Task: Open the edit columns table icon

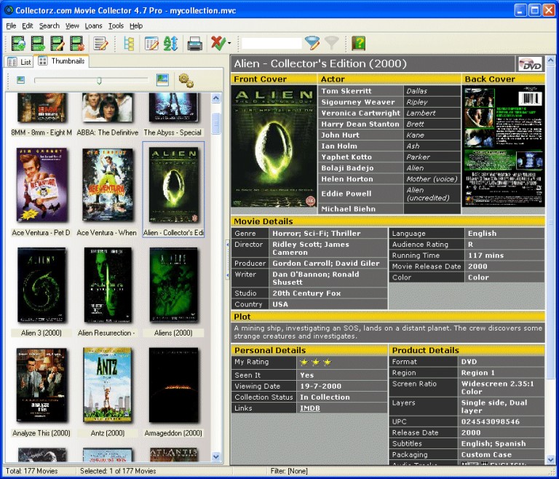Action: pos(151,44)
